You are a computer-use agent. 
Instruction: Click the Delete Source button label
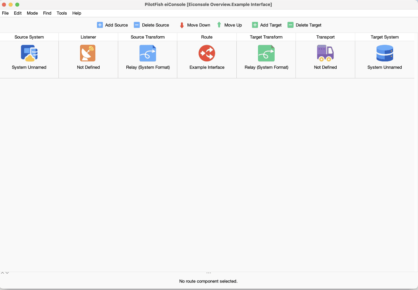point(155,25)
